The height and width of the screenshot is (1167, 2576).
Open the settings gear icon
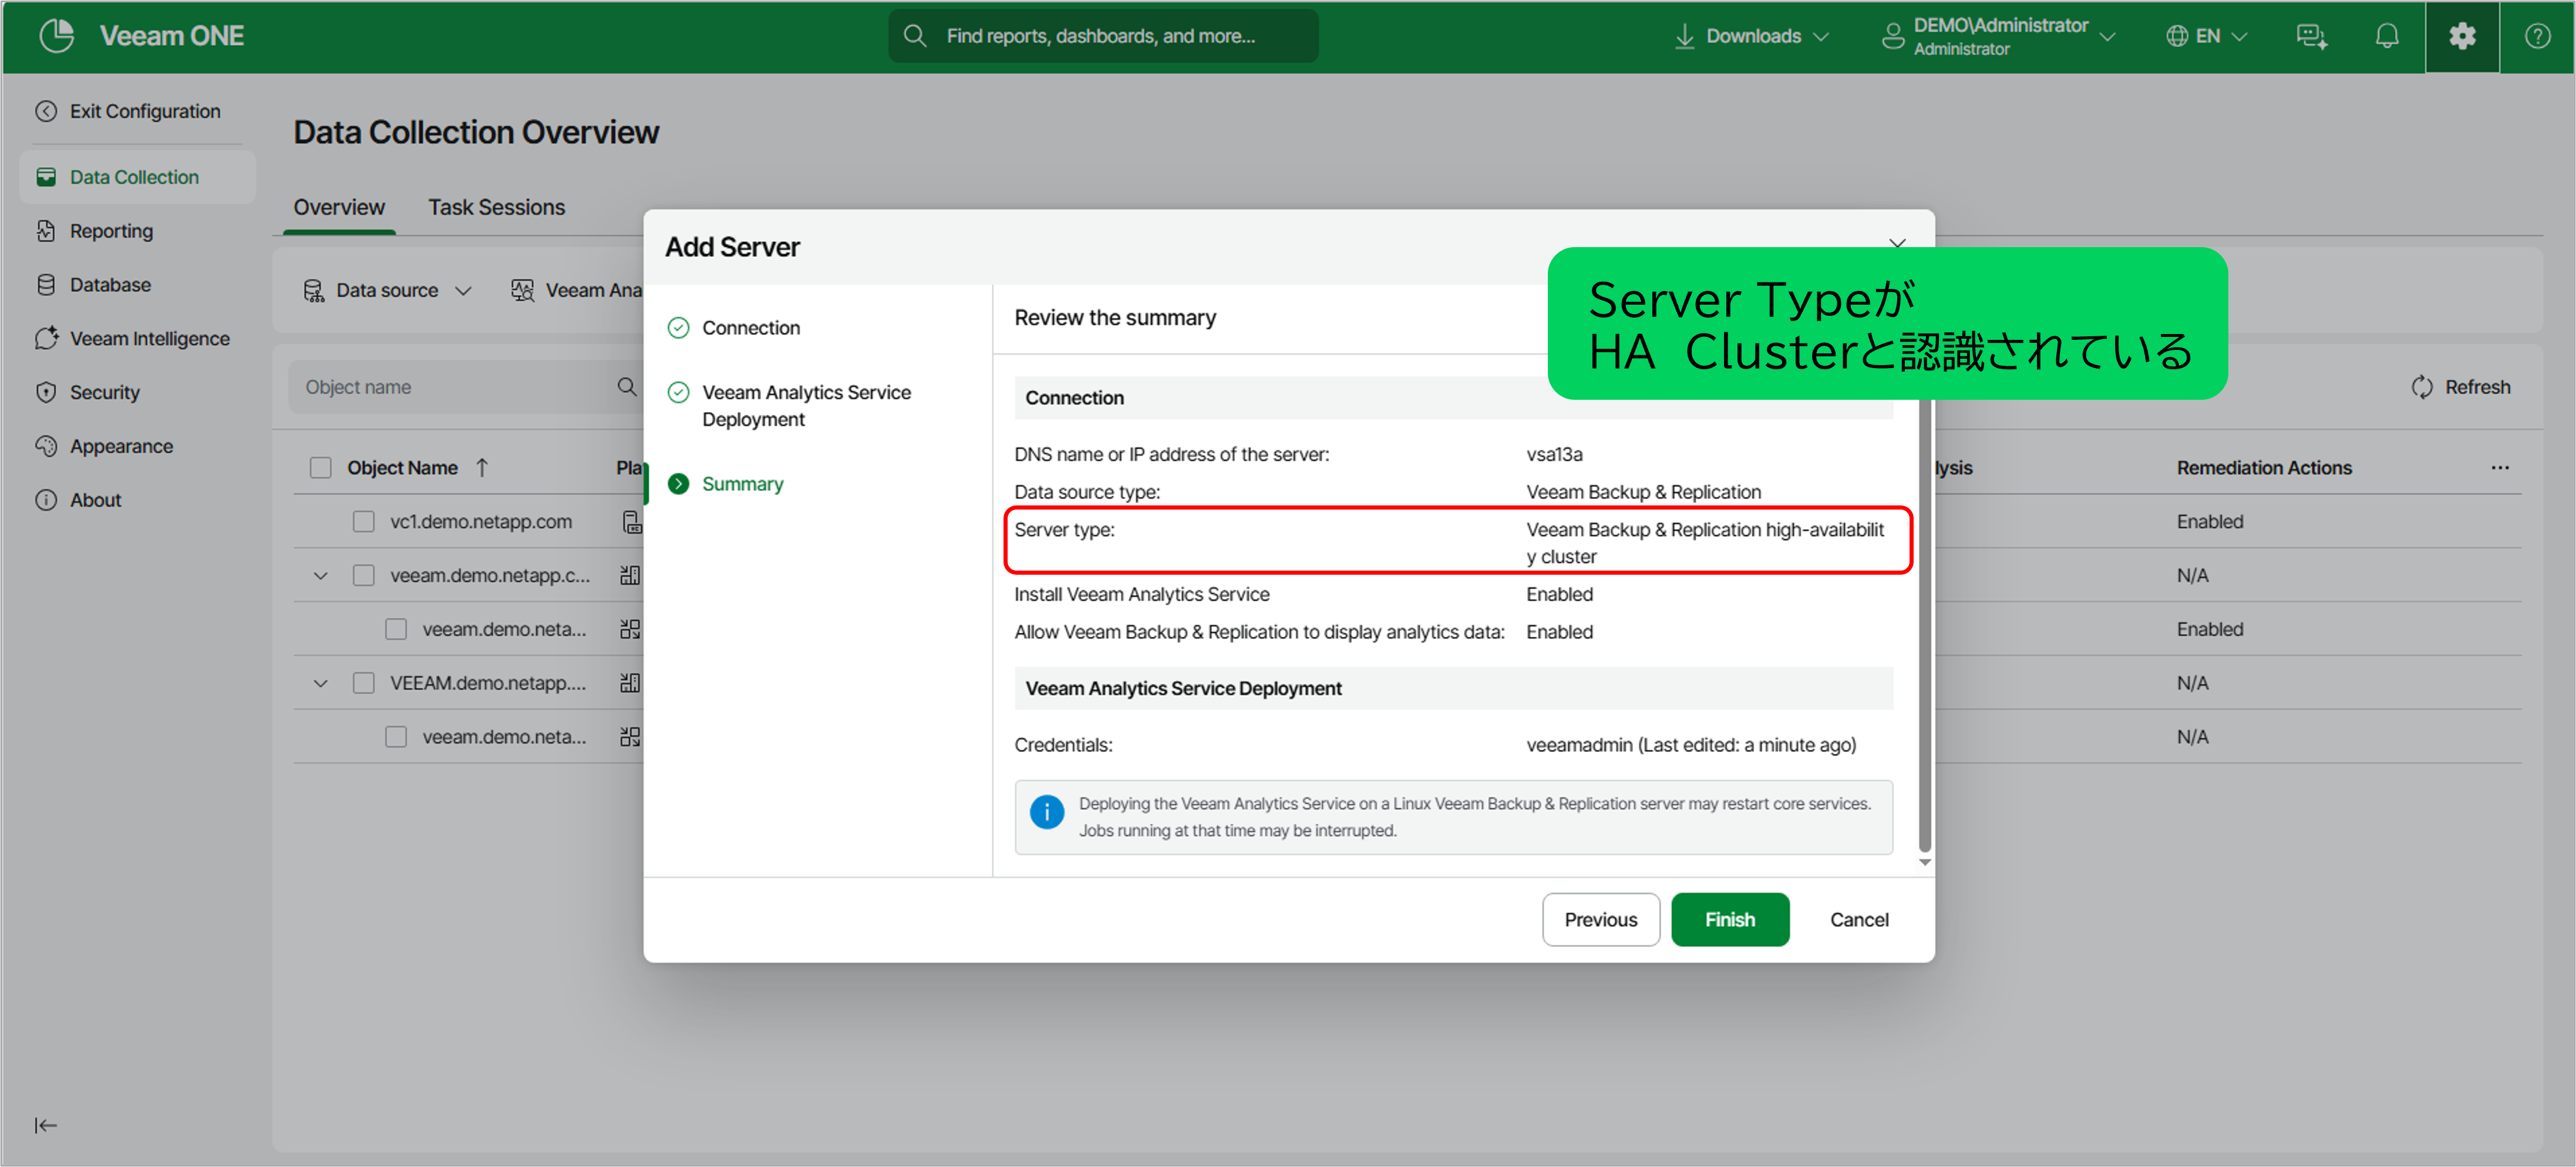tap(2461, 36)
